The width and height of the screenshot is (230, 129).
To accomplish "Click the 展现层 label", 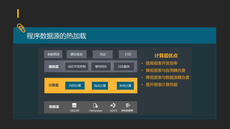I will click(53, 67).
